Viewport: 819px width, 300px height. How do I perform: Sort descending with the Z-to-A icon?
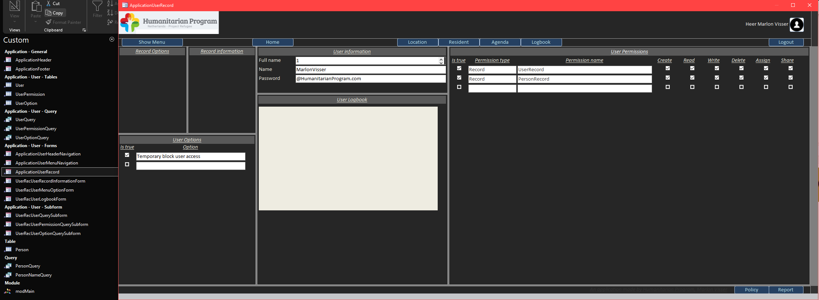pyautogui.click(x=110, y=13)
